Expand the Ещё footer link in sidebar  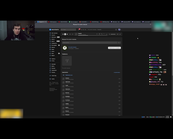51,85
